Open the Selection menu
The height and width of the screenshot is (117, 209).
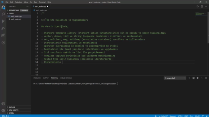(19, 2)
